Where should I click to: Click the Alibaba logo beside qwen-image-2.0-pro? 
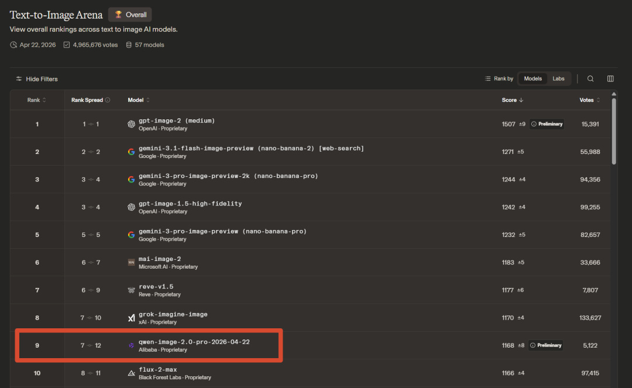[132, 345]
